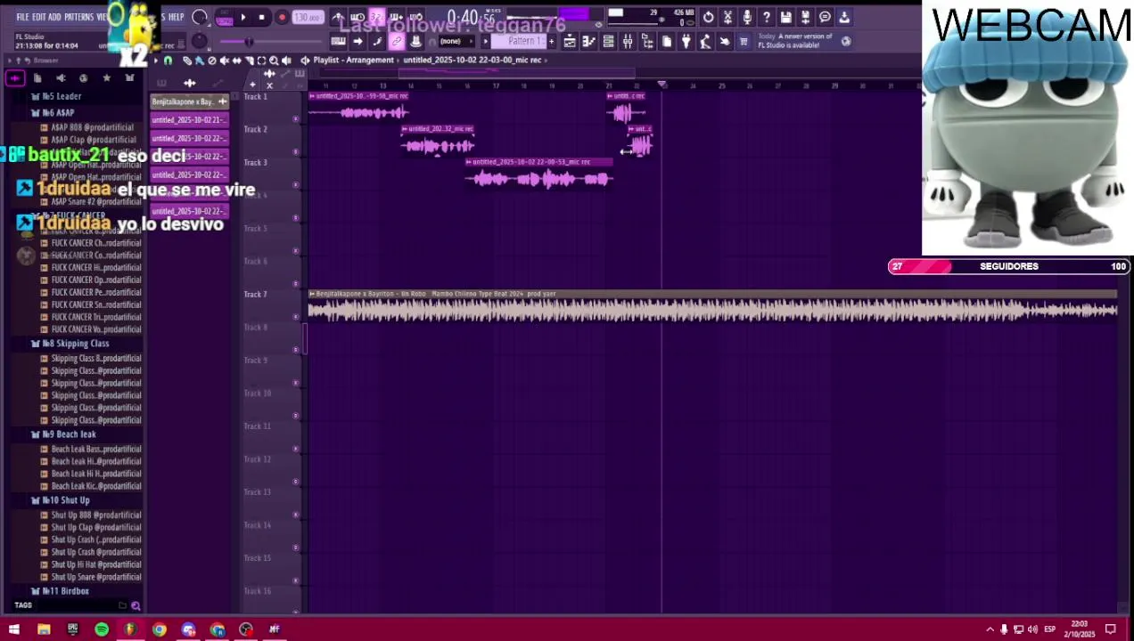Add a new pattern with plus button
The image size is (1134, 641).
tap(551, 41)
